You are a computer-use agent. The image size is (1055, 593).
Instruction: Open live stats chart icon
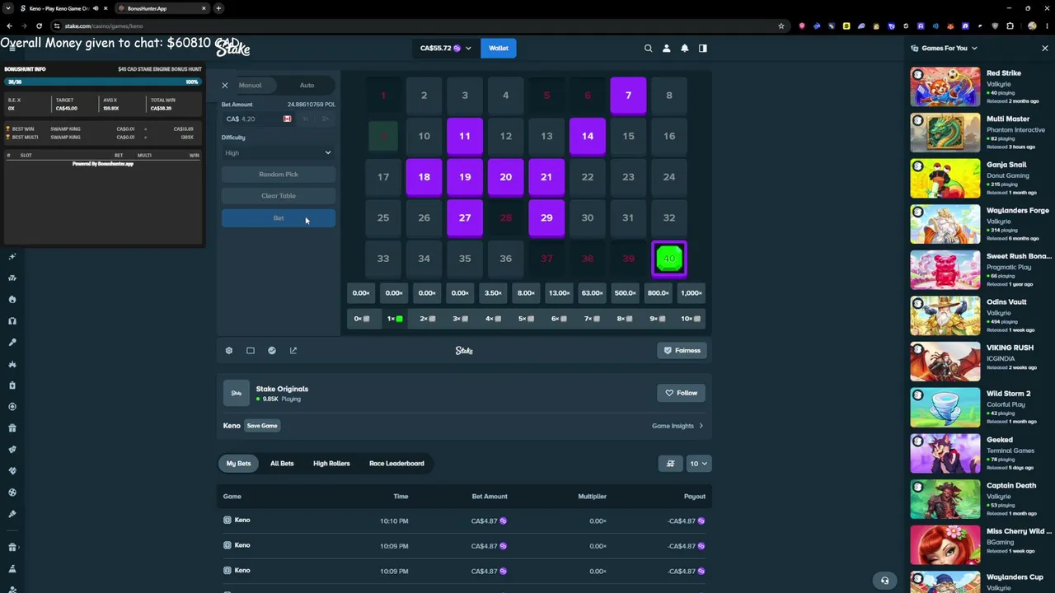272,350
